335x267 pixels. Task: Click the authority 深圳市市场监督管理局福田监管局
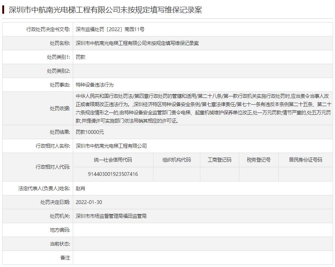point(111,216)
